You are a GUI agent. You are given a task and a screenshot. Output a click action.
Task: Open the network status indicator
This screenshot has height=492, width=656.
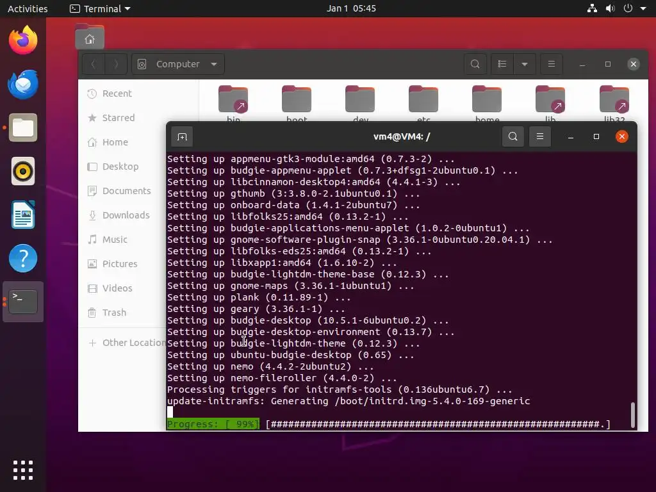click(592, 8)
